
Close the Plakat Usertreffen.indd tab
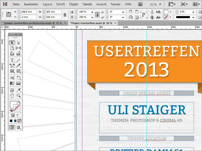point(115,23)
